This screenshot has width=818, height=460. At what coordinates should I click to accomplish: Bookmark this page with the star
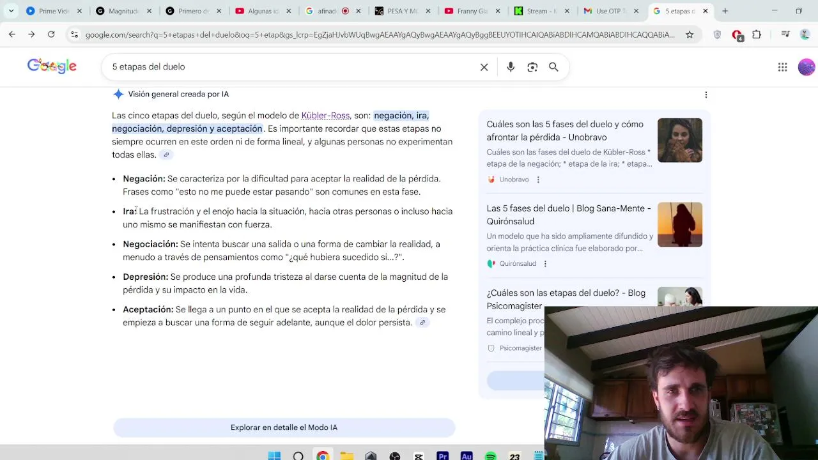click(x=690, y=34)
